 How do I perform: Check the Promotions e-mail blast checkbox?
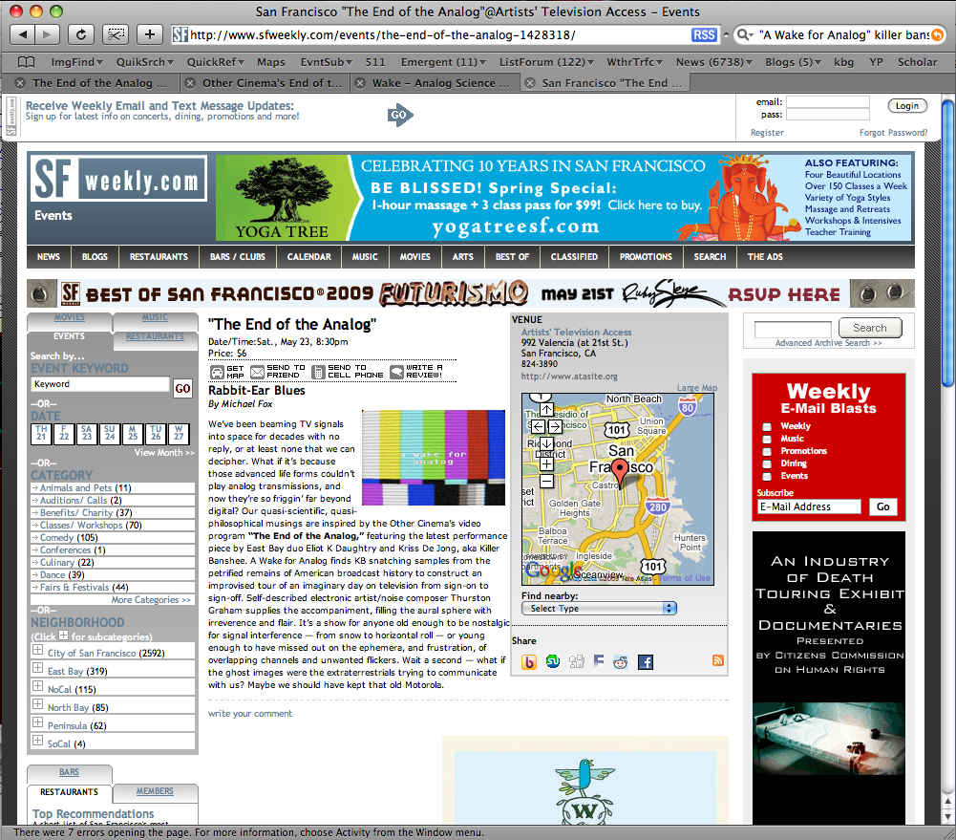pos(767,451)
